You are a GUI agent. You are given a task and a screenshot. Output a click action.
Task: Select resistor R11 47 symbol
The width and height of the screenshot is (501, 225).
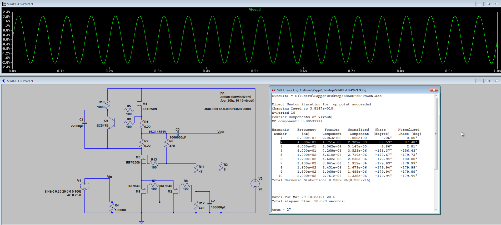click(x=196, y=169)
